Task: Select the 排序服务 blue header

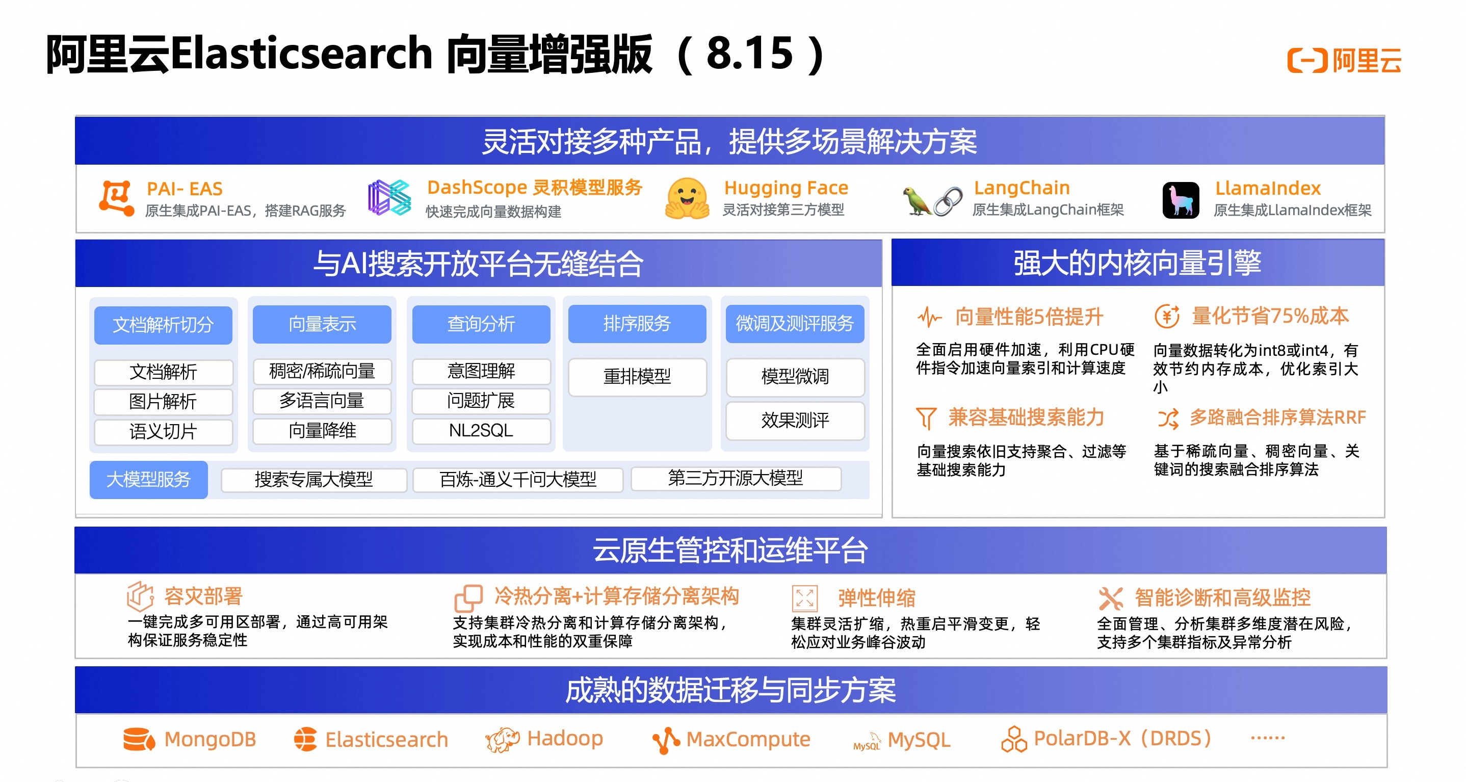Action: pyautogui.click(x=637, y=324)
